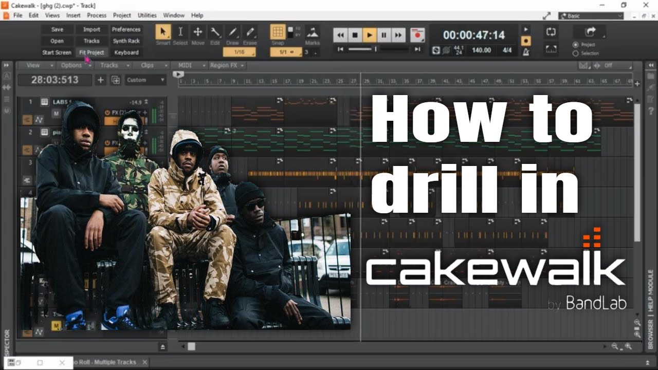Image resolution: width=658 pixels, height=370 pixels.
Task: Click the Fit Project button
Action: point(92,52)
